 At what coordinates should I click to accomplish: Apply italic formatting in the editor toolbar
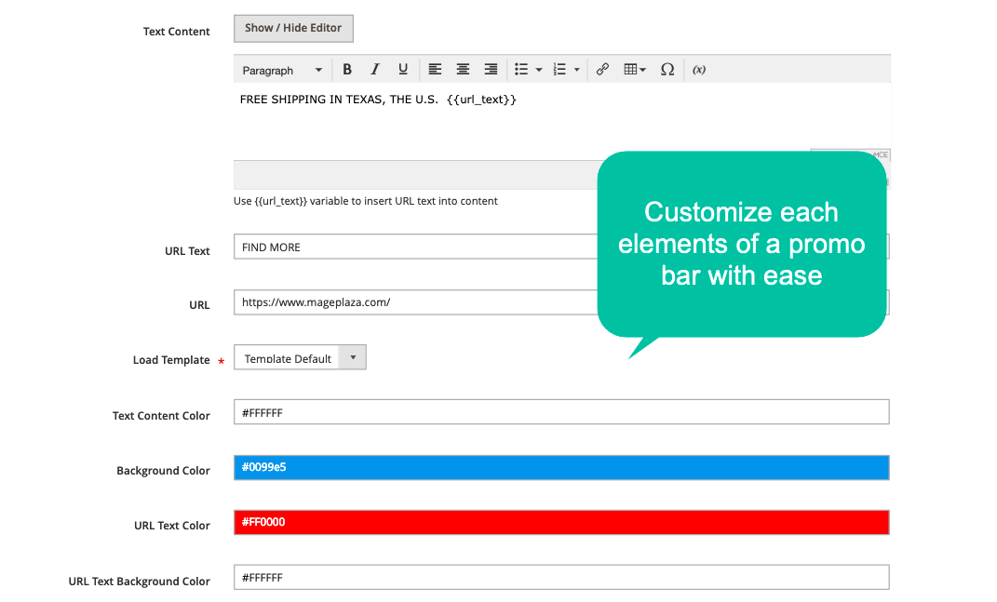(374, 69)
